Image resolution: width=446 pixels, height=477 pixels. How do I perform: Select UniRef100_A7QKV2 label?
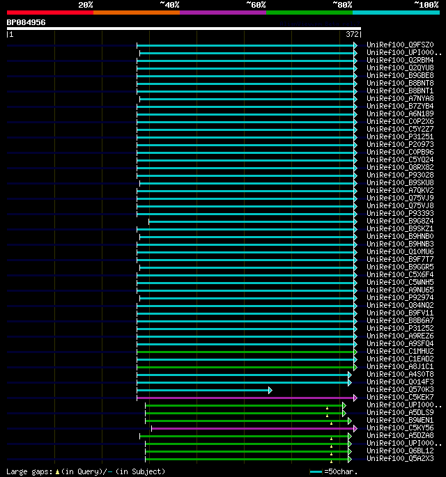click(400, 190)
